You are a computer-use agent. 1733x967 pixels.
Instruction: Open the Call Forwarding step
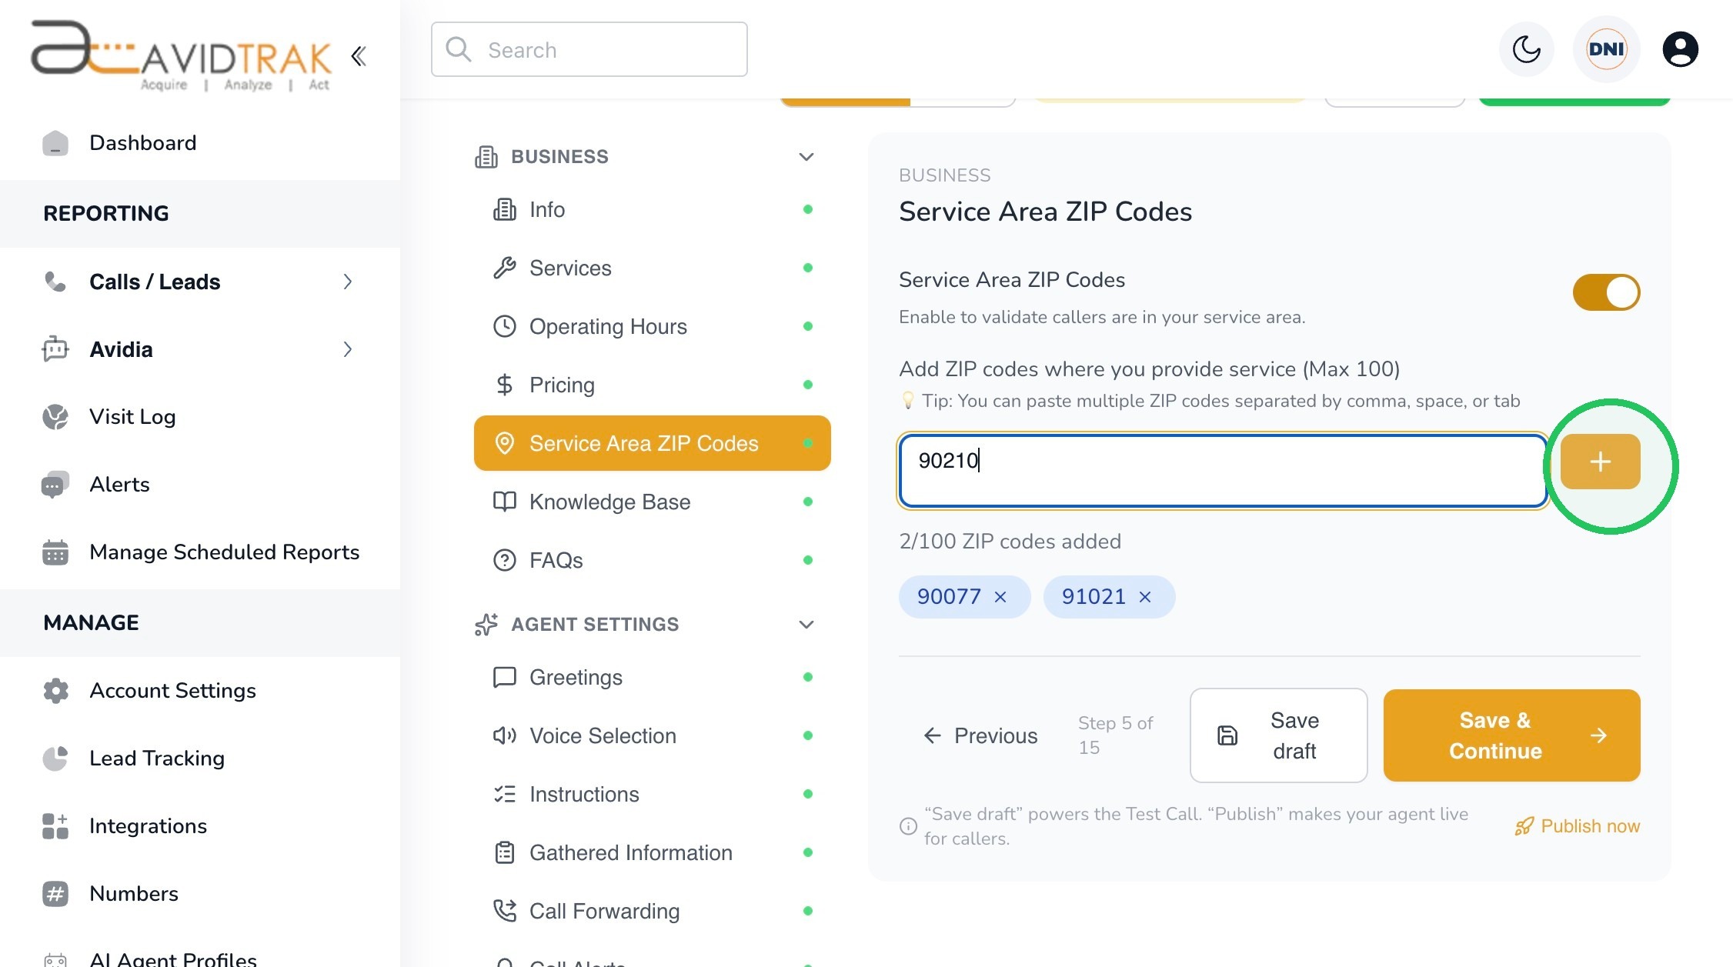(x=653, y=911)
